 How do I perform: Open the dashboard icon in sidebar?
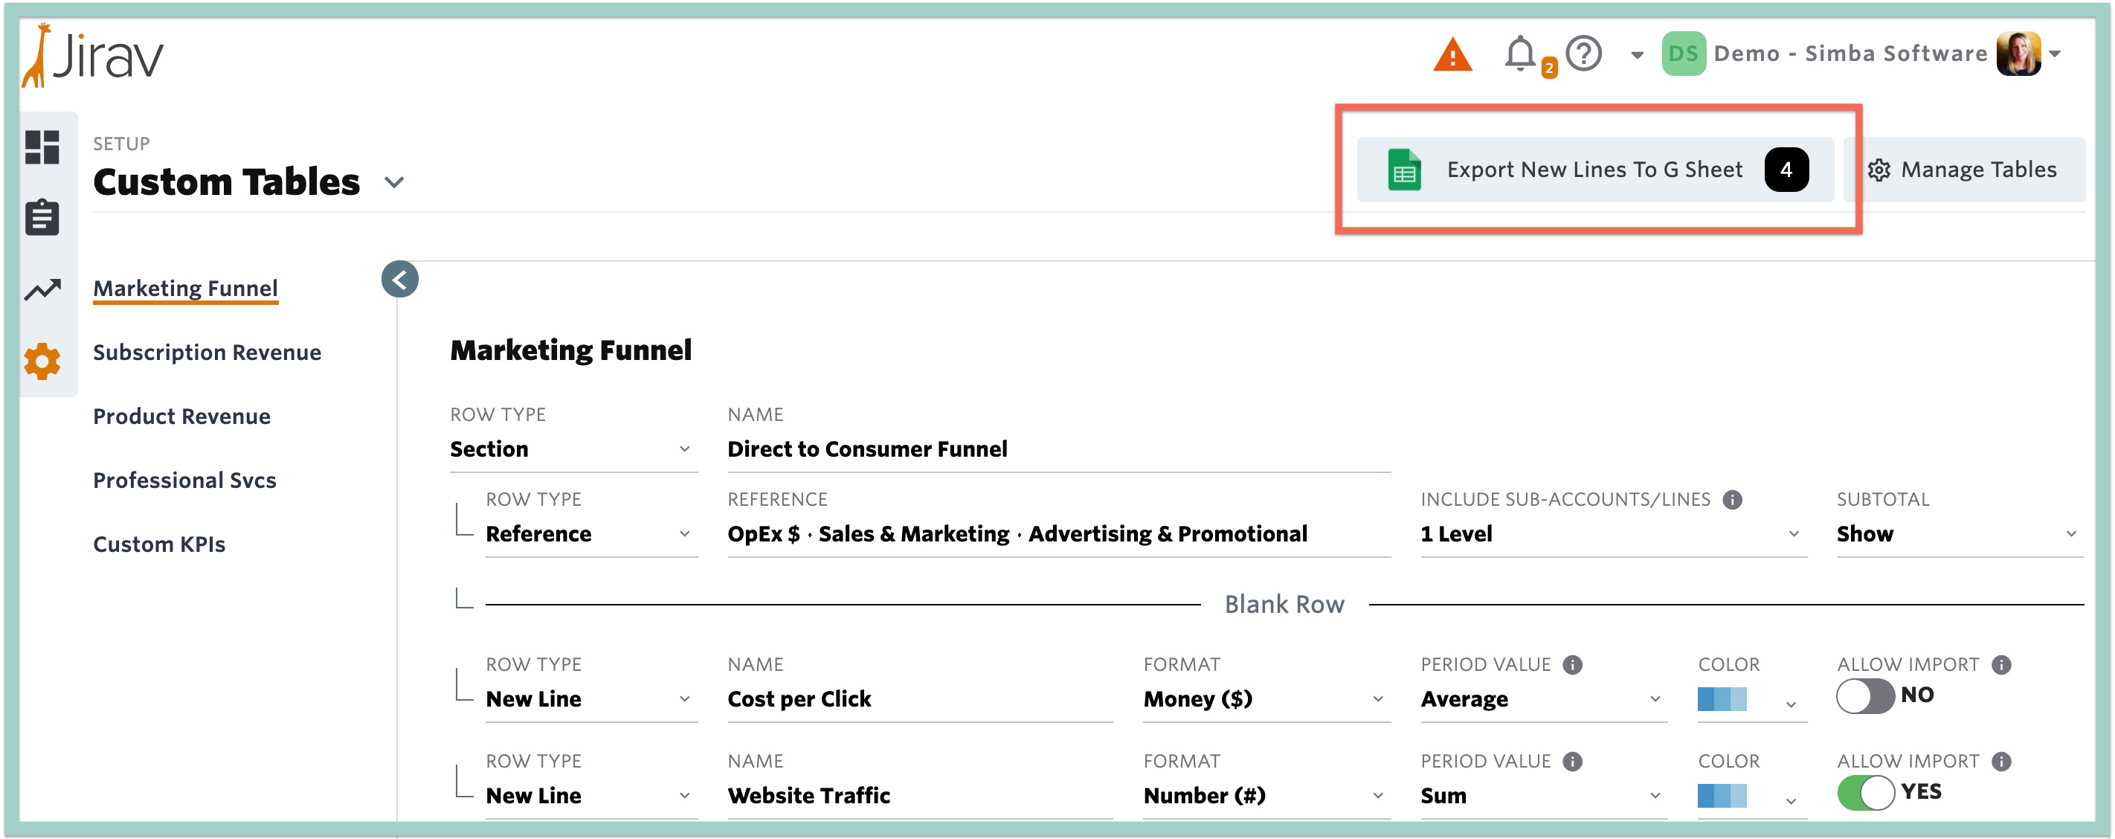click(x=42, y=148)
